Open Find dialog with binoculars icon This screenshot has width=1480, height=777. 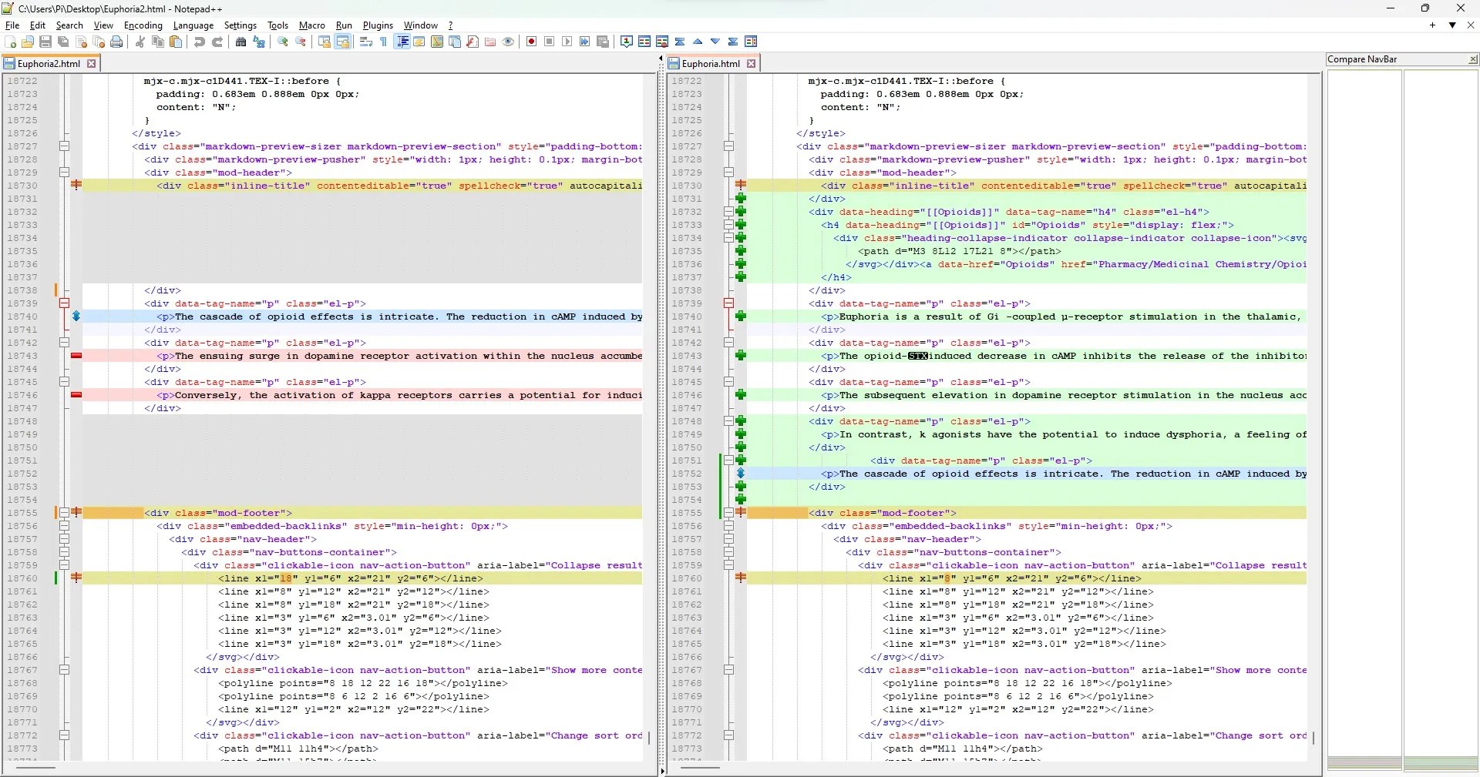pos(240,42)
